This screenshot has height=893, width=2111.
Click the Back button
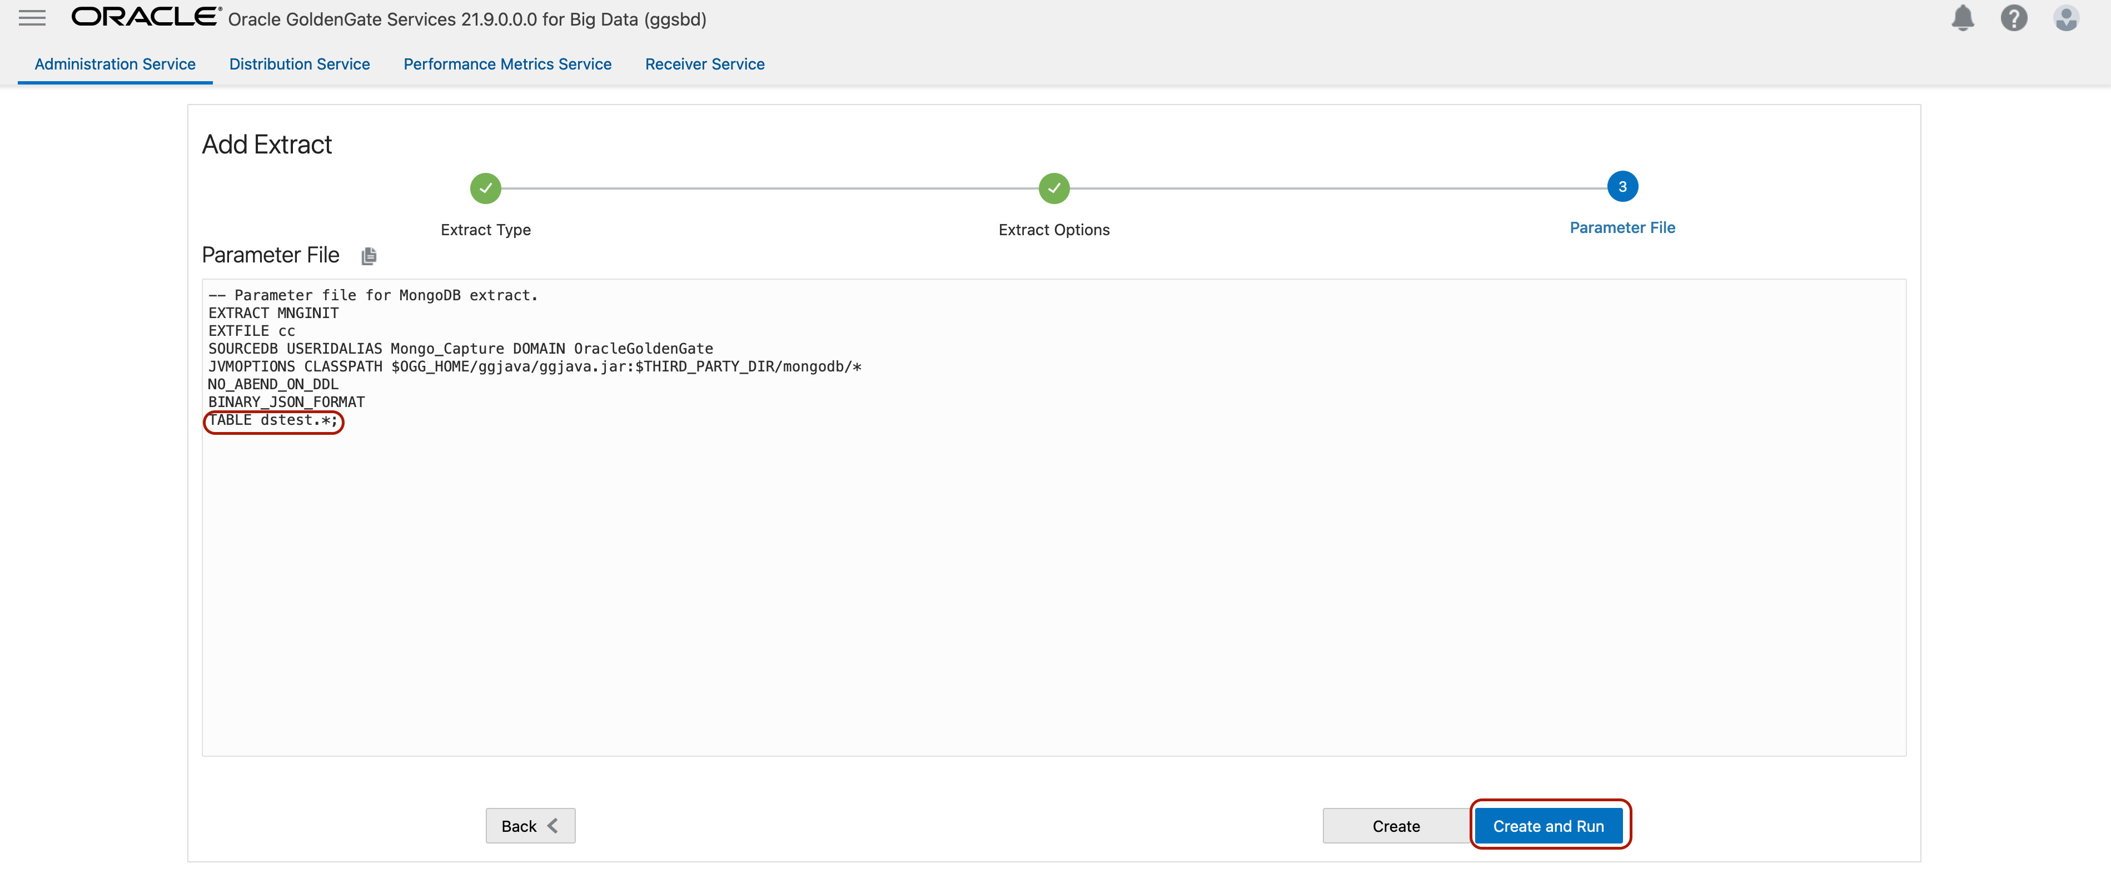tap(529, 826)
